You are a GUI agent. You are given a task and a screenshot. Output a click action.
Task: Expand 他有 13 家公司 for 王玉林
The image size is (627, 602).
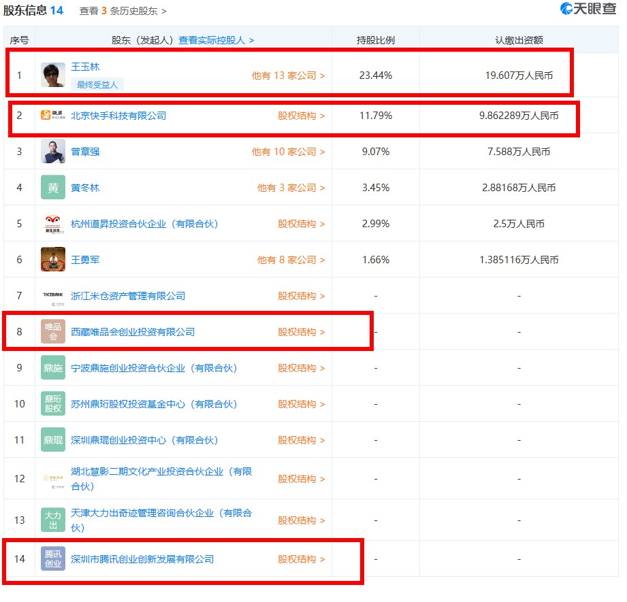click(288, 76)
